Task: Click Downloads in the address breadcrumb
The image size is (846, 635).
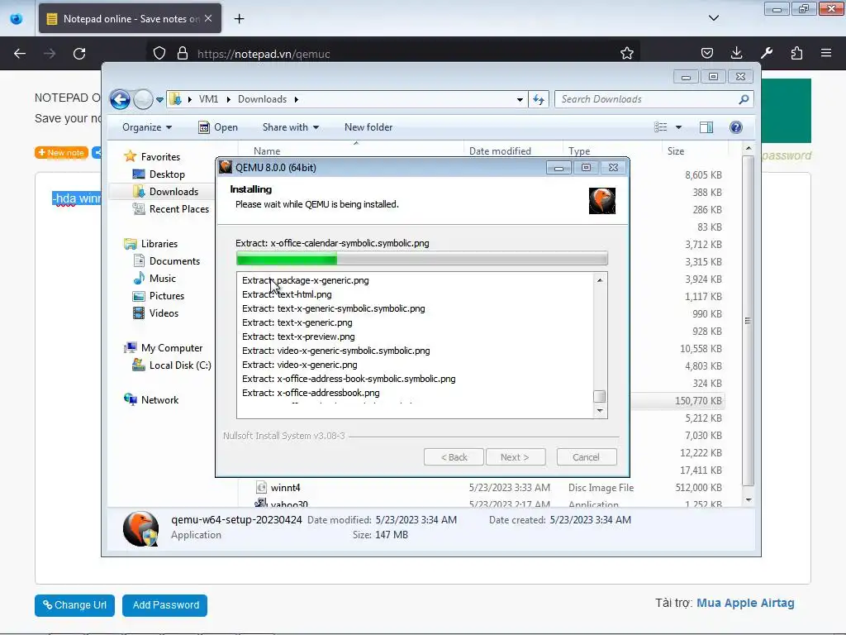Action: coord(262,99)
